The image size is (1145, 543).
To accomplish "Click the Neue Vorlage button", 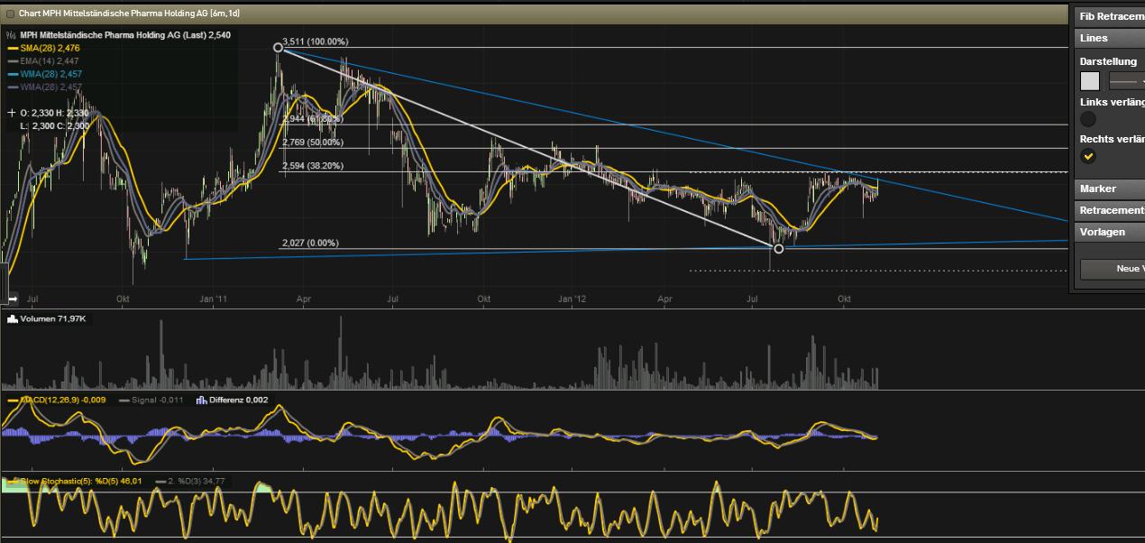I will pyautogui.click(x=1113, y=269).
